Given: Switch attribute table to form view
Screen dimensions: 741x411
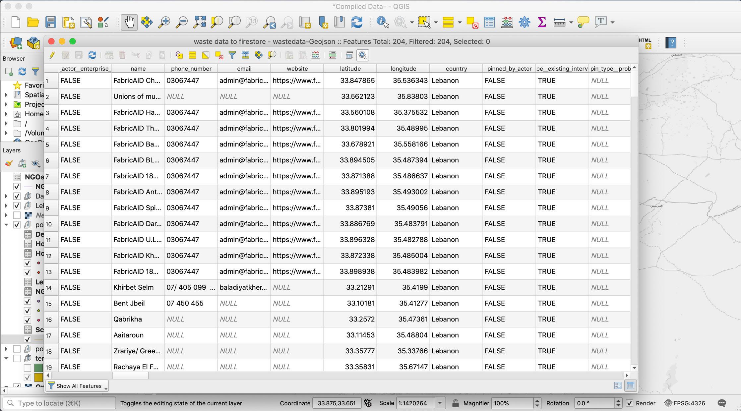Looking at the screenshot, I should pos(618,385).
